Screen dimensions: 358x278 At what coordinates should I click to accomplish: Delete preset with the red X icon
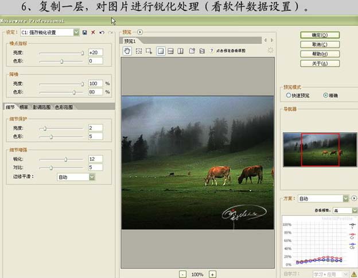(x=93, y=33)
